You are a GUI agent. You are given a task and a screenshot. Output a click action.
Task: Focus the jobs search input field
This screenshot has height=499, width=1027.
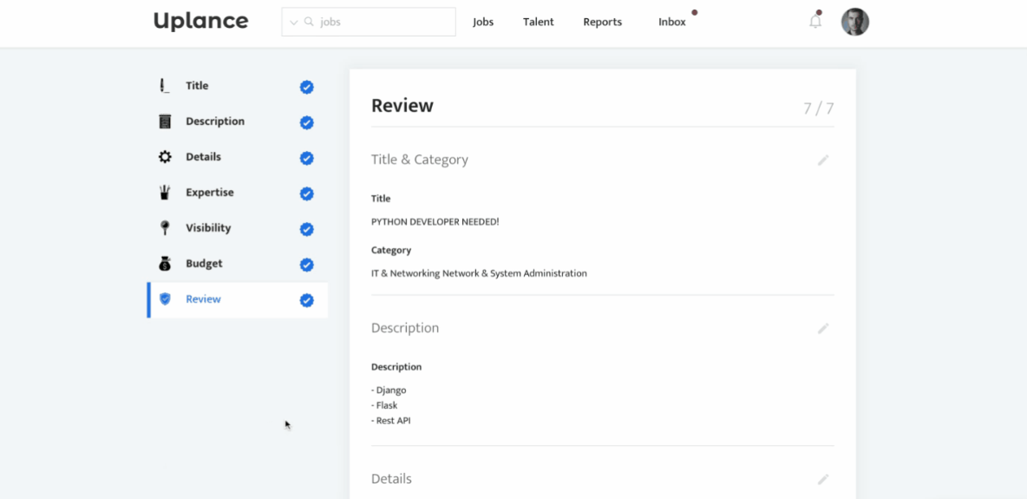coord(368,22)
